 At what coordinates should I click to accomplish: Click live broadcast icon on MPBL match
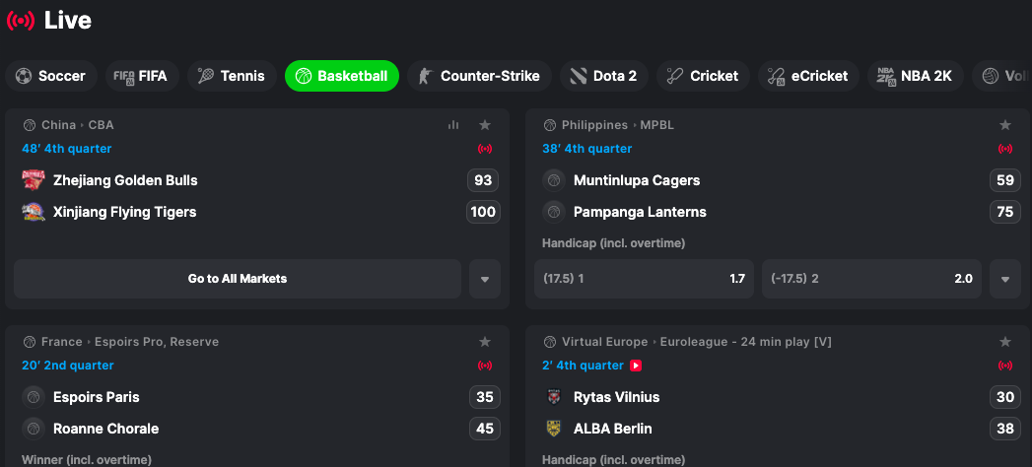[x=1005, y=149]
